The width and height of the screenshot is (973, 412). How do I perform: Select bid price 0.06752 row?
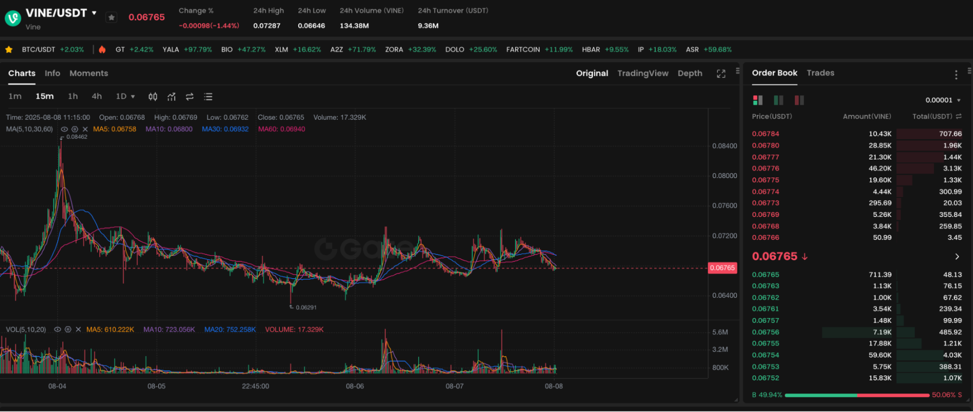click(857, 378)
